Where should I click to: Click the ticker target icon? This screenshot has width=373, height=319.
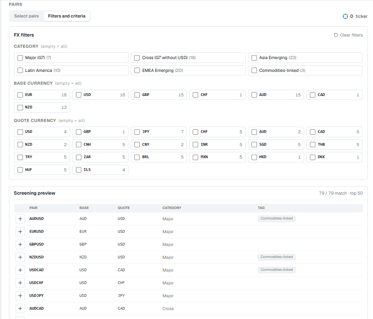pos(345,16)
